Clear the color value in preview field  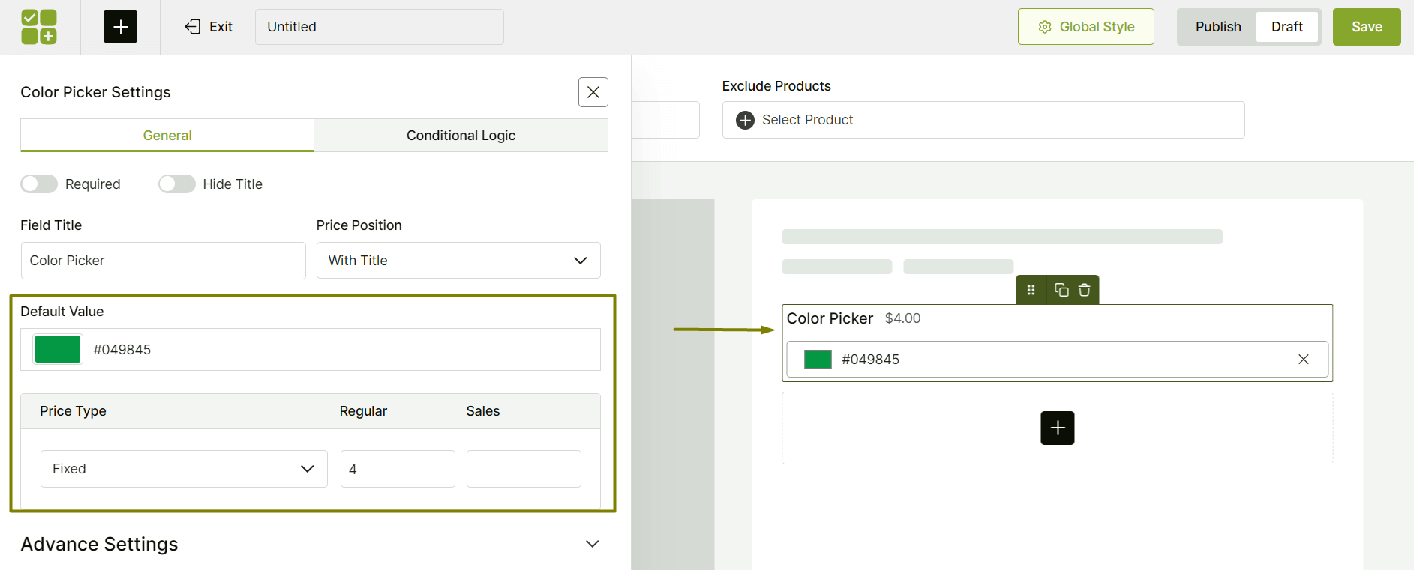[x=1303, y=360]
